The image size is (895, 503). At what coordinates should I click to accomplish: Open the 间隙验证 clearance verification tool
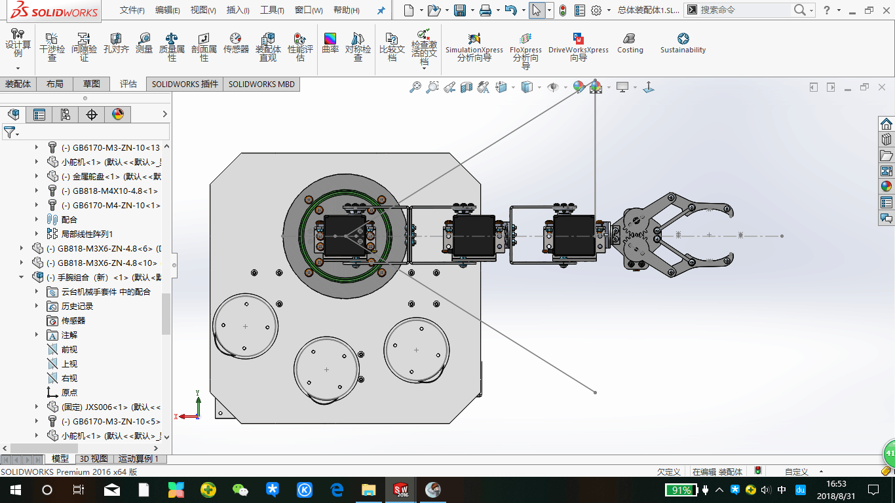(84, 47)
